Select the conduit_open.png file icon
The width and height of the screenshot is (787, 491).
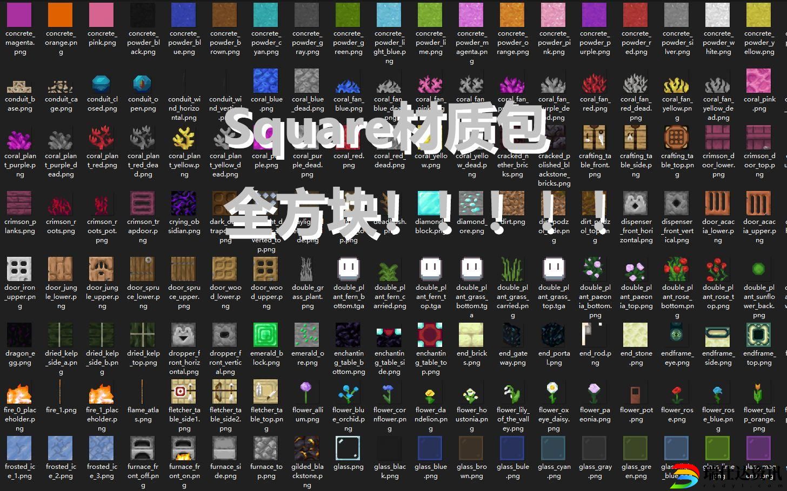[143, 83]
